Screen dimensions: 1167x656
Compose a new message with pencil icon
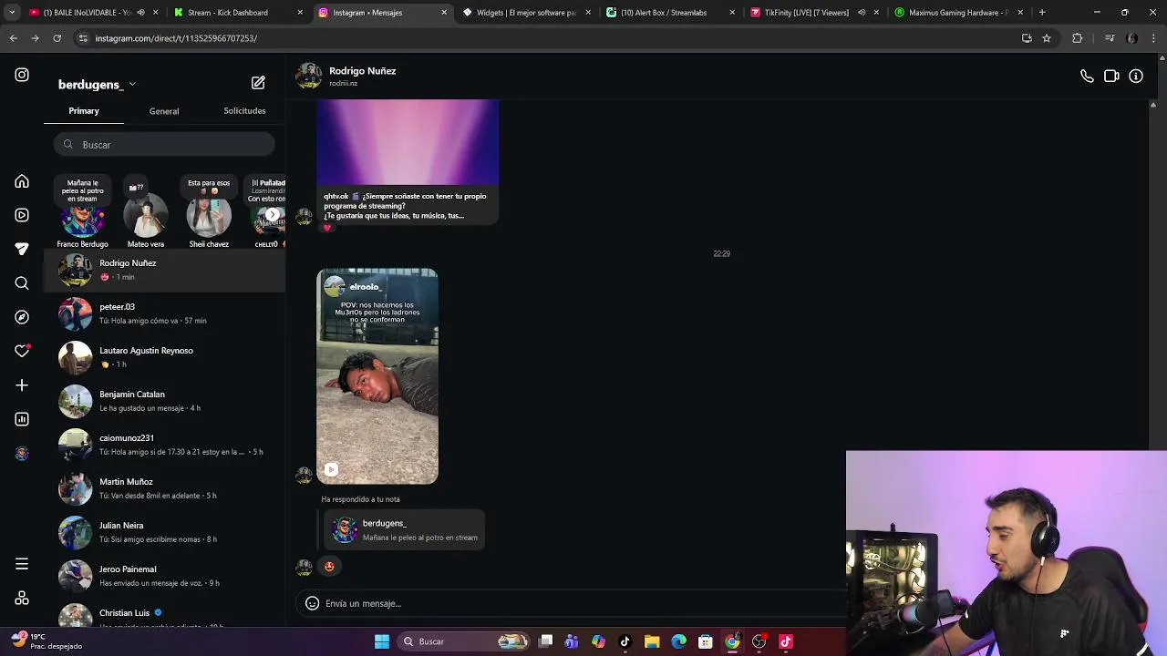pyautogui.click(x=258, y=83)
